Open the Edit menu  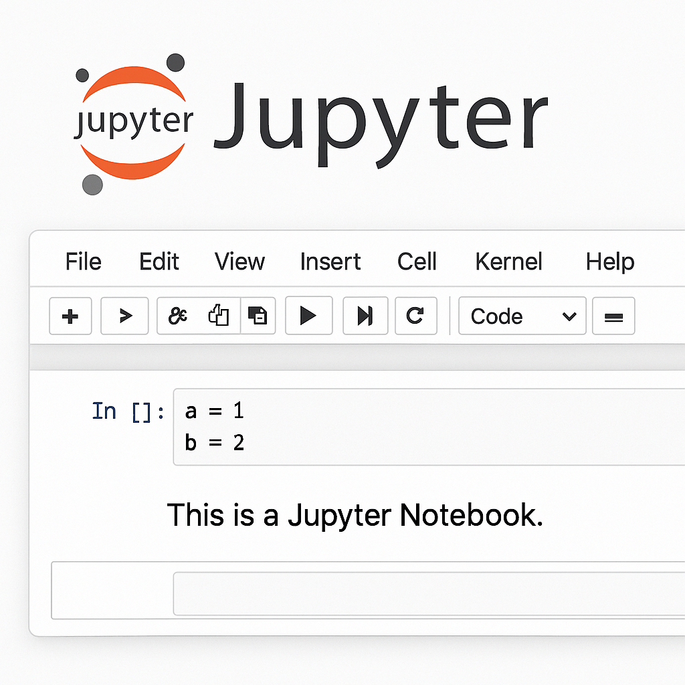159,262
